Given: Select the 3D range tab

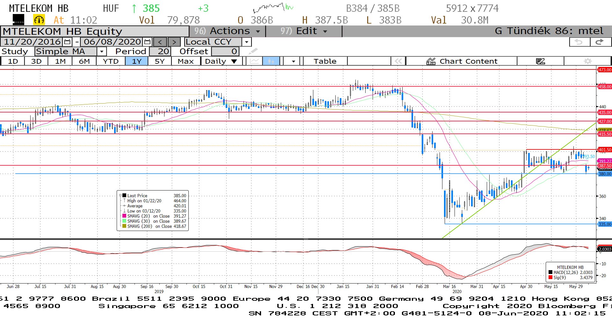Looking at the screenshot, I should coord(36,61).
